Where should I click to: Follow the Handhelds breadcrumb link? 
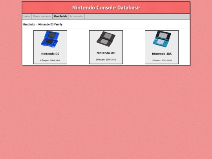pos(29,24)
